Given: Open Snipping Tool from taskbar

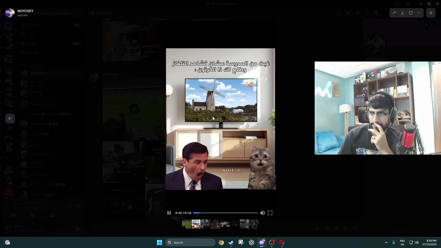Looking at the screenshot, I should coord(241,242).
